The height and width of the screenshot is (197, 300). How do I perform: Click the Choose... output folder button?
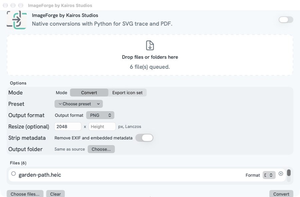point(101,149)
